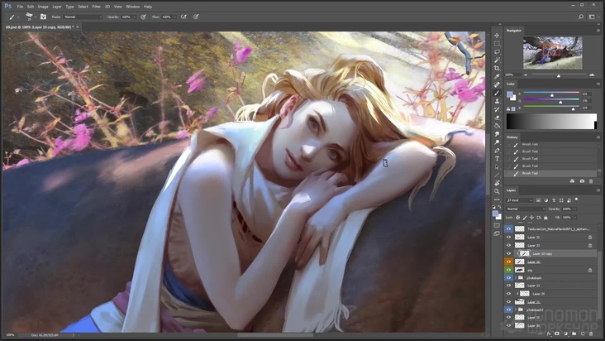This screenshot has height=341, width=605.
Task: Select the Lasso tool
Action: [x=497, y=52]
